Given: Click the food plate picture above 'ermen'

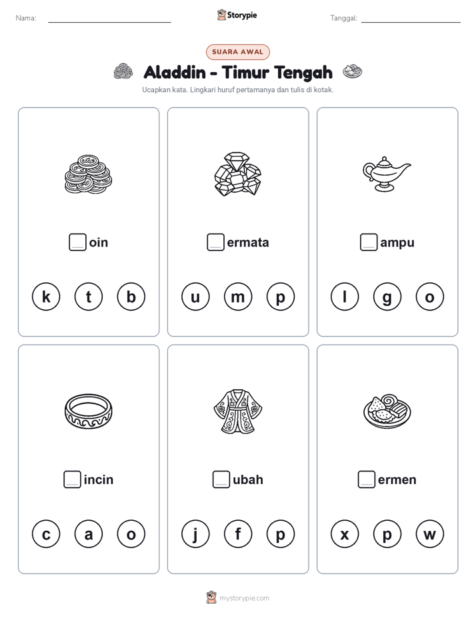Looking at the screenshot, I should (387, 411).
